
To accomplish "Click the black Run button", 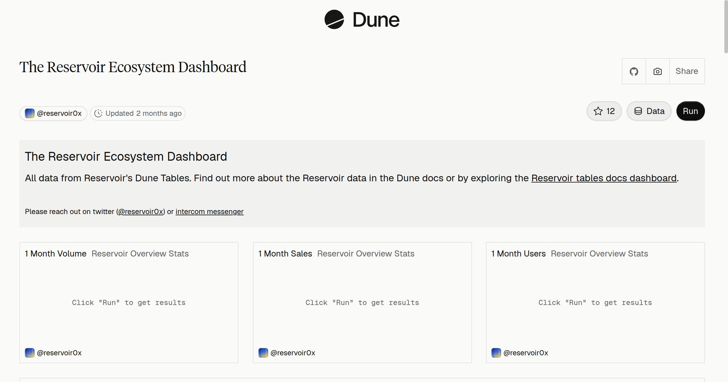I will pos(690,111).
